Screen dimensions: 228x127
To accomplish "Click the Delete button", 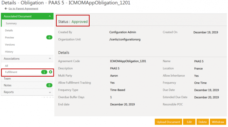I will [x=202, y=122].
